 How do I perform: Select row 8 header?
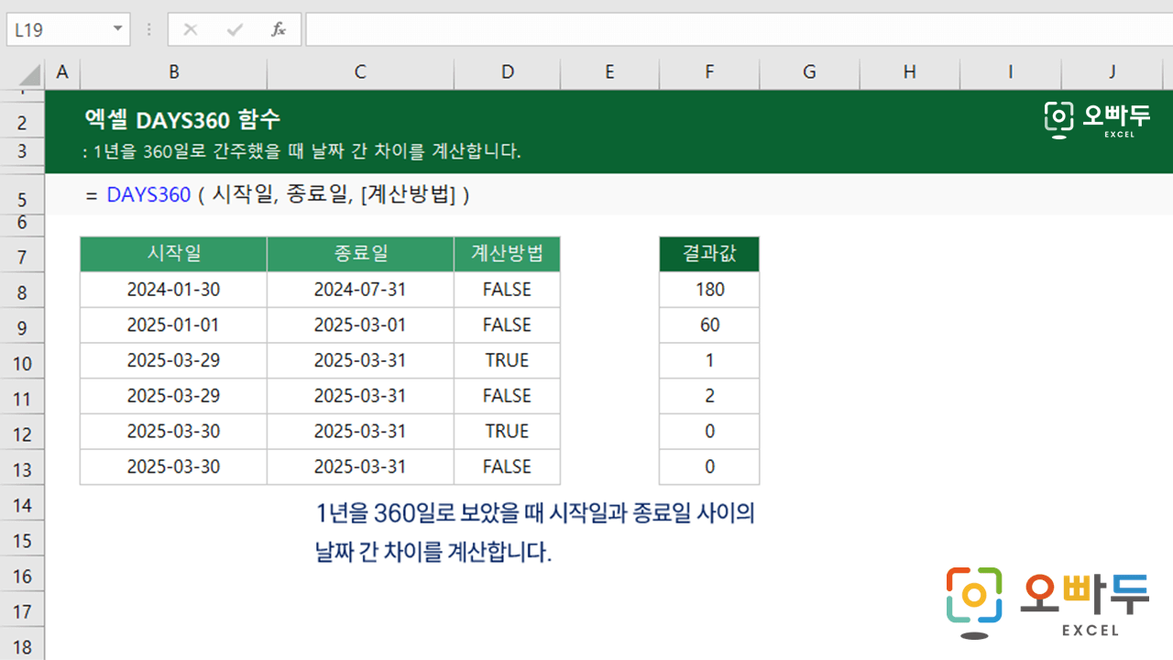(x=22, y=292)
